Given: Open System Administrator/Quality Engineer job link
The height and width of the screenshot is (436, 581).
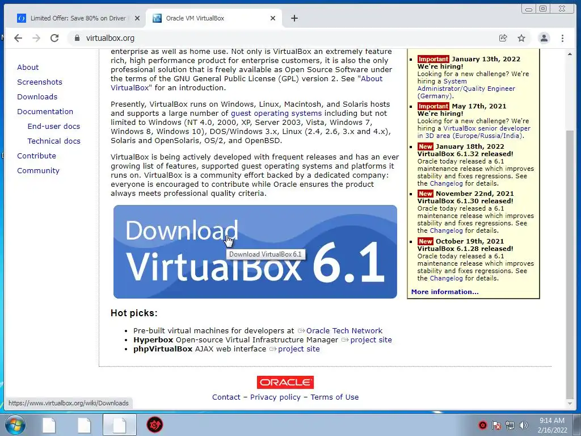Looking at the screenshot, I should click(466, 89).
